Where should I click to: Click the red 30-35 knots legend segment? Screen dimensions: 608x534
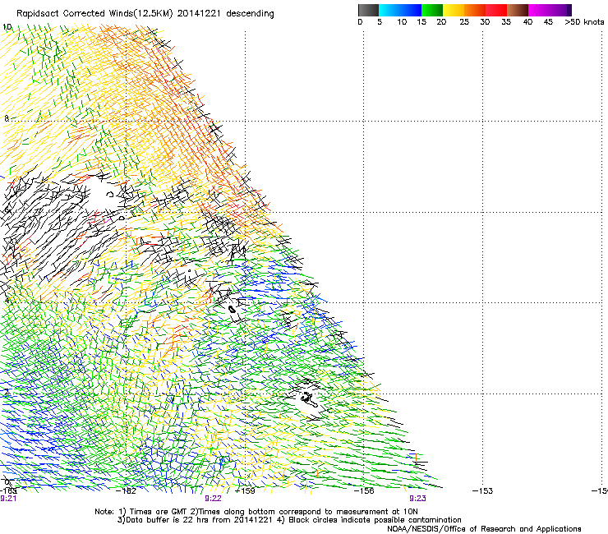[x=496, y=10]
